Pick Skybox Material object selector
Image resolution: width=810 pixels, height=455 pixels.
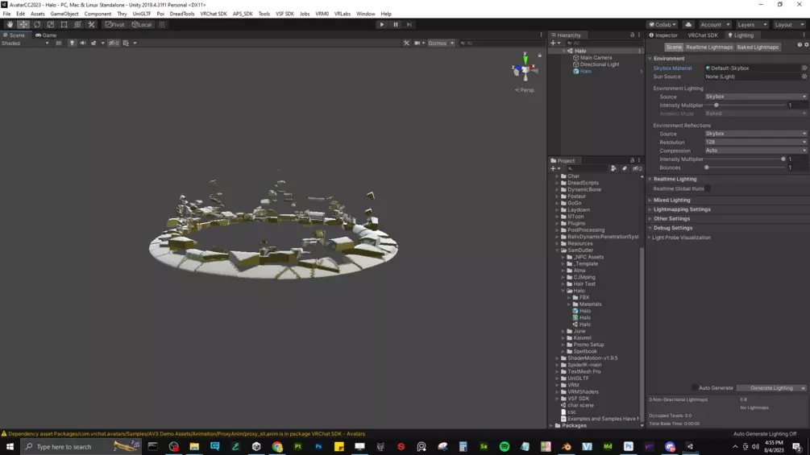click(804, 68)
